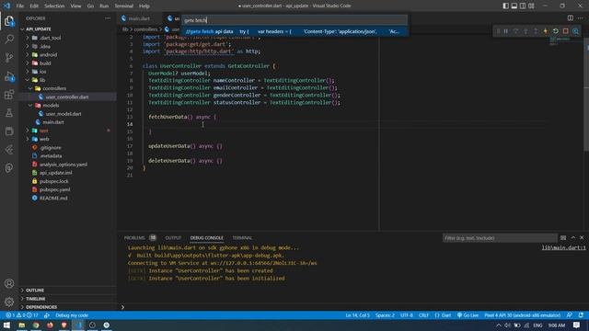589x331 pixels.
Task: Click Step Over in debug toolbar
Action: point(515,31)
